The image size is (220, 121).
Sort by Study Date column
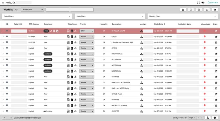point(159,24)
